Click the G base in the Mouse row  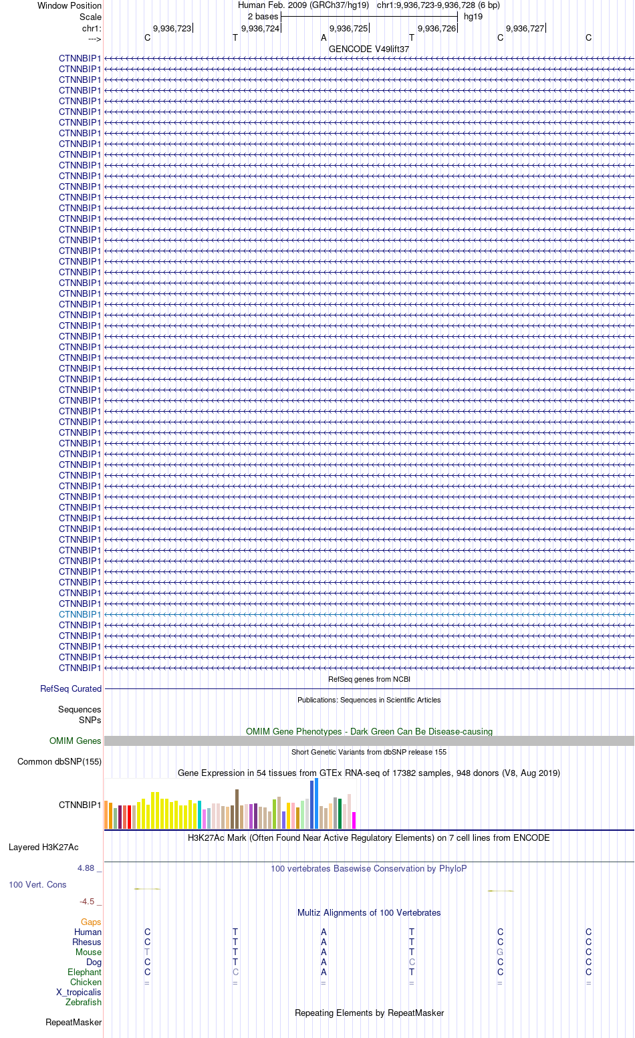[x=500, y=952]
